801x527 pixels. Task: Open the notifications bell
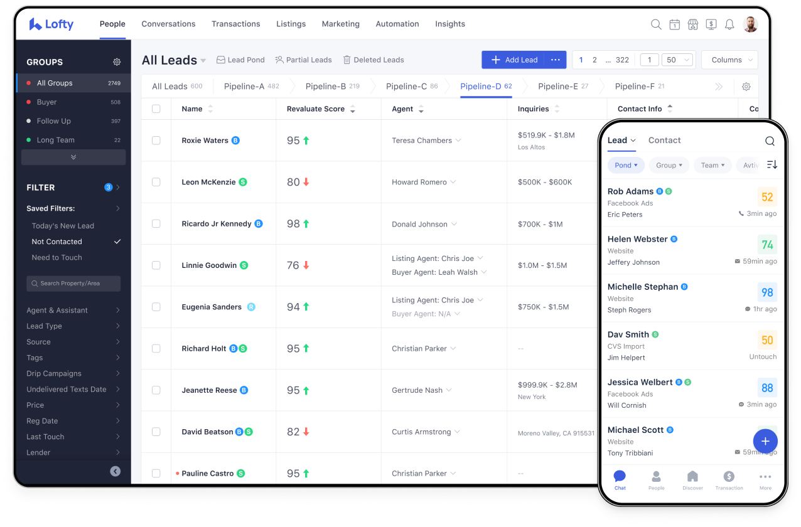[x=729, y=24]
